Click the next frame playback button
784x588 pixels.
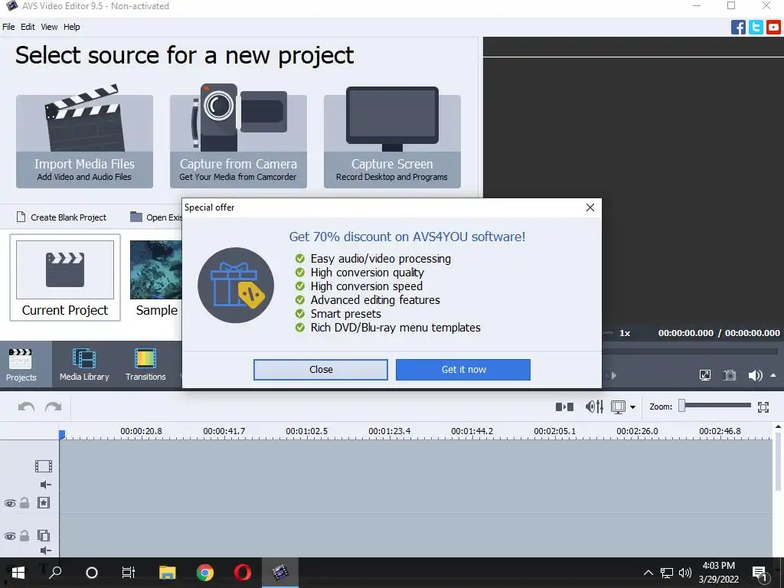[612, 375]
